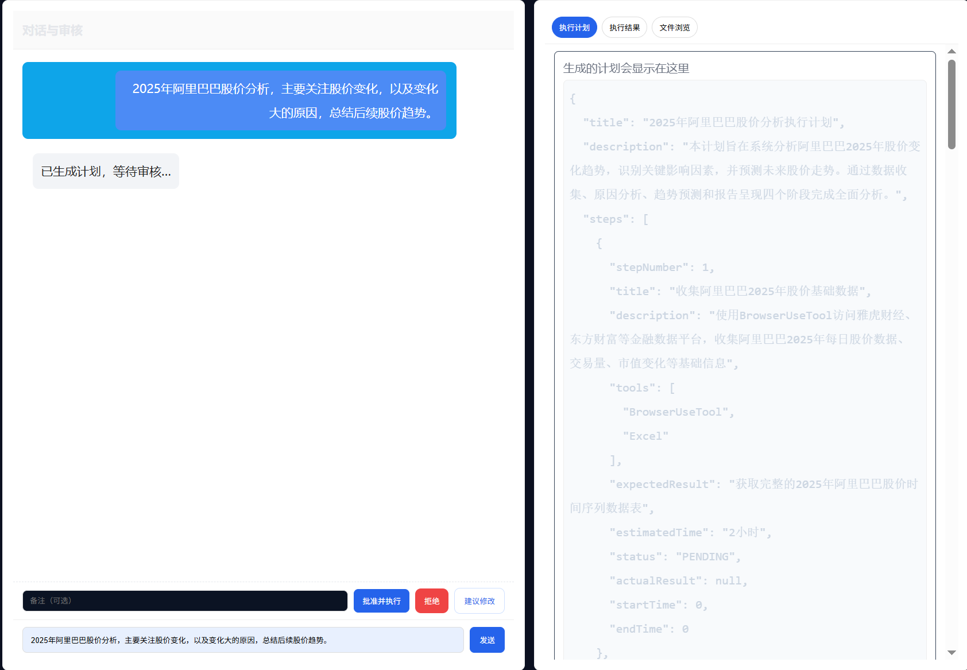
Task: Click the "tools": [ line in plan
Action: (642, 388)
